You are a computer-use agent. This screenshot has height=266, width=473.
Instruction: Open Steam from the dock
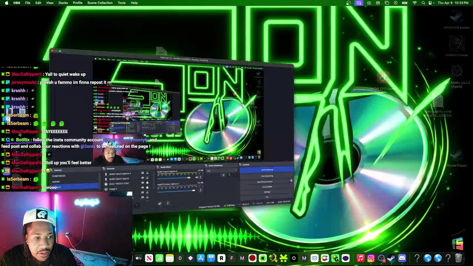tap(392, 258)
